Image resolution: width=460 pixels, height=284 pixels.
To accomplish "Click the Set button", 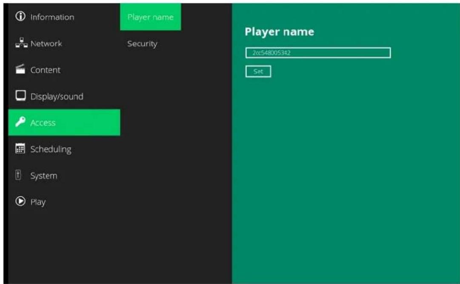I will click(x=258, y=71).
